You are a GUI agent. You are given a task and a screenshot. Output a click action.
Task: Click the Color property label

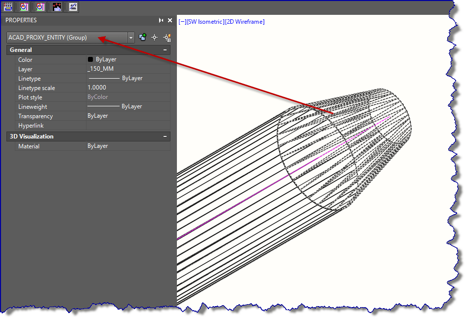[25, 60]
